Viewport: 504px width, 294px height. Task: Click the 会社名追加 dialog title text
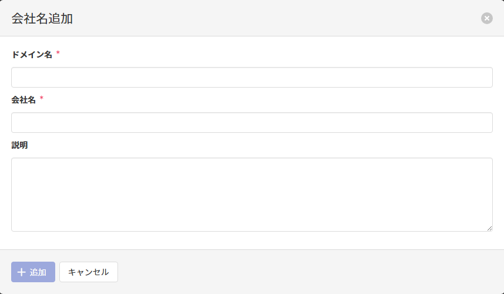[42, 18]
